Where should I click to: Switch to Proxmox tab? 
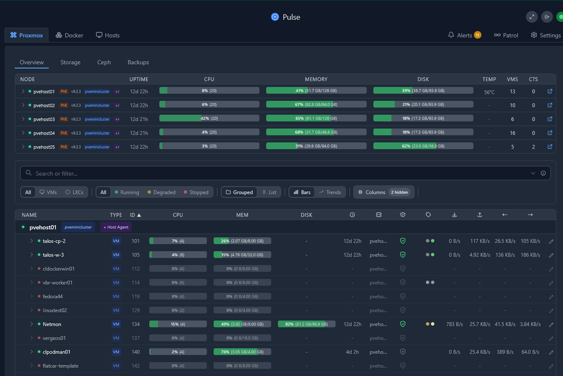point(26,35)
